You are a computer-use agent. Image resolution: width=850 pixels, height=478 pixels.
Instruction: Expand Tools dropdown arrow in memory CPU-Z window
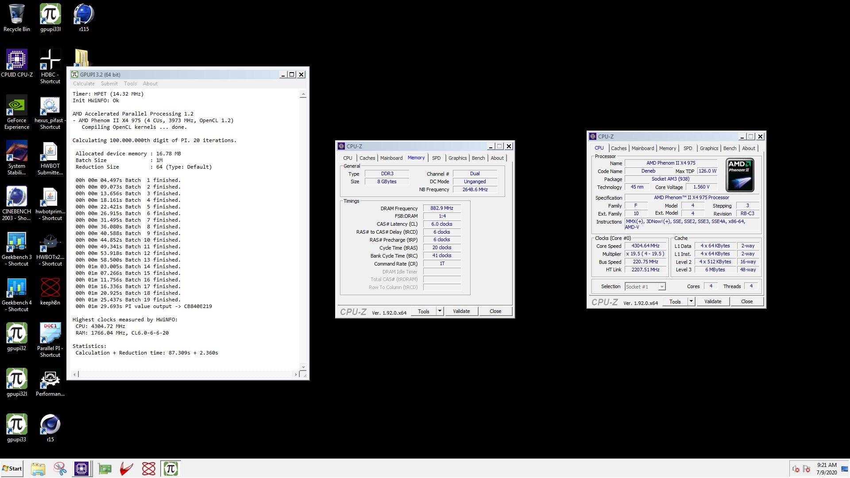click(x=440, y=311)
